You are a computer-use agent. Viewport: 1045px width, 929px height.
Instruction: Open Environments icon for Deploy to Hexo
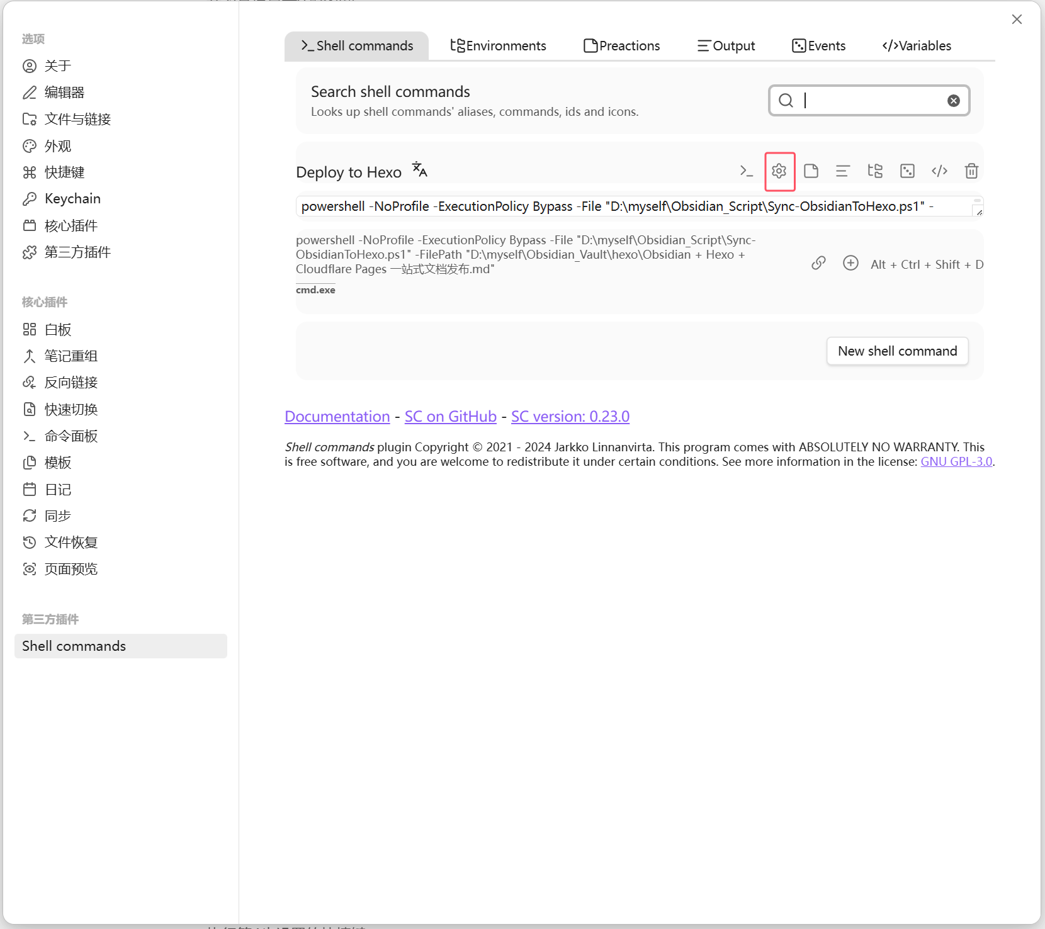875,171
